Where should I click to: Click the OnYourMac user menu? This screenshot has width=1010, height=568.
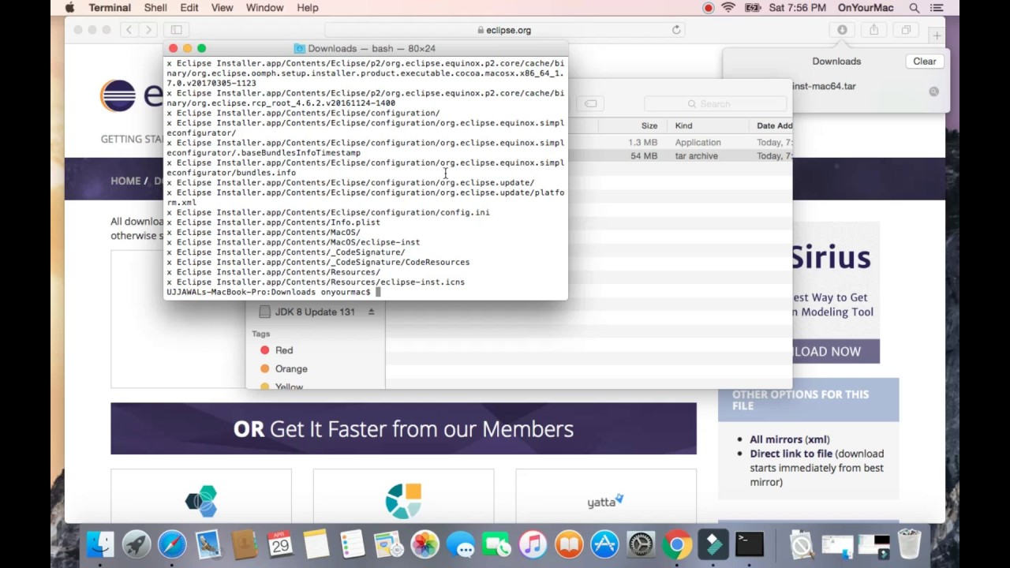click(x=866, y=8)
